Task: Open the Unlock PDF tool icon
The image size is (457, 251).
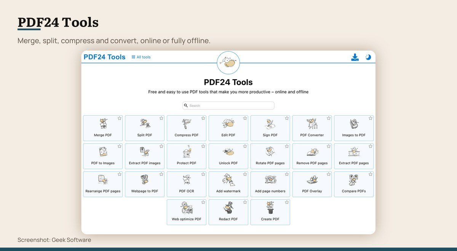Action: pyautogui.click(x=228, y=152)
